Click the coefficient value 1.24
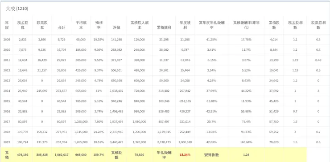 click(x=246, y=154)
